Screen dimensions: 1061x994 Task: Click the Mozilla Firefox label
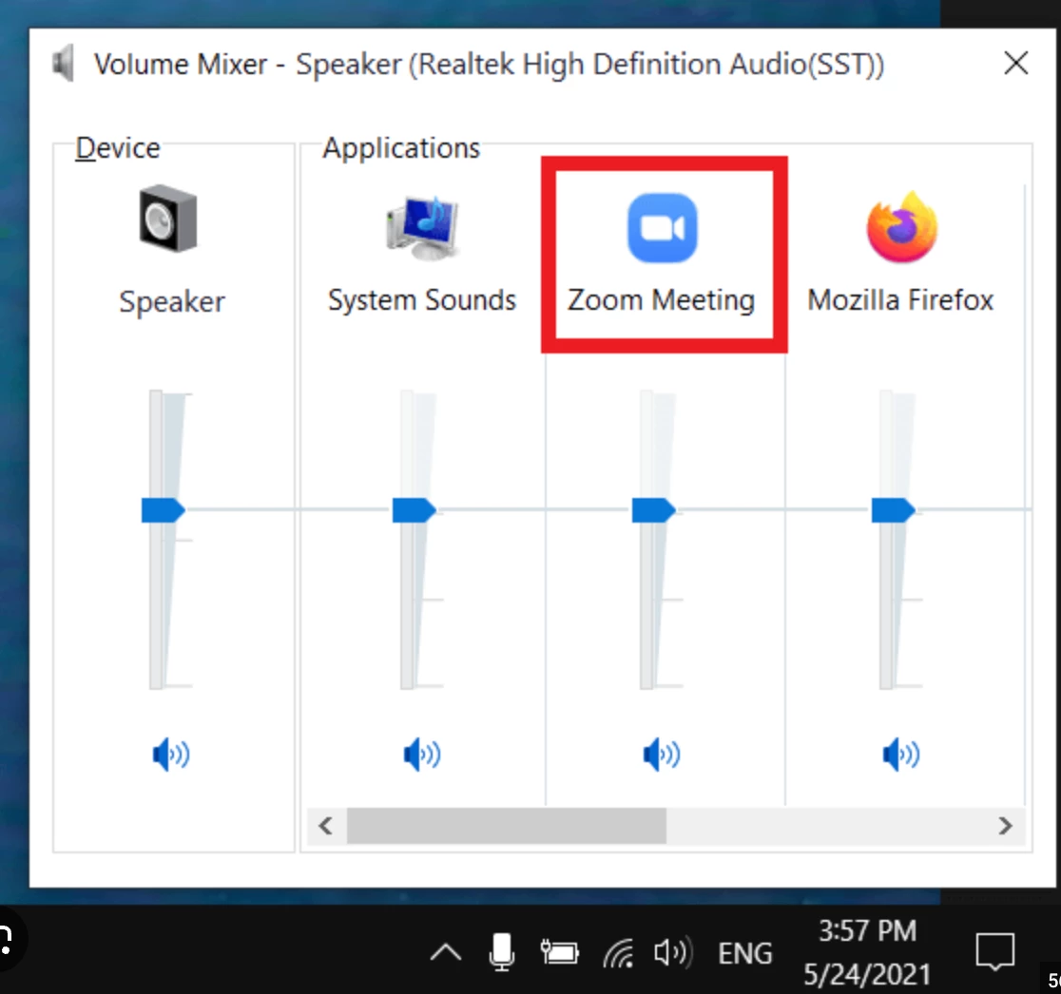(900, 300)
